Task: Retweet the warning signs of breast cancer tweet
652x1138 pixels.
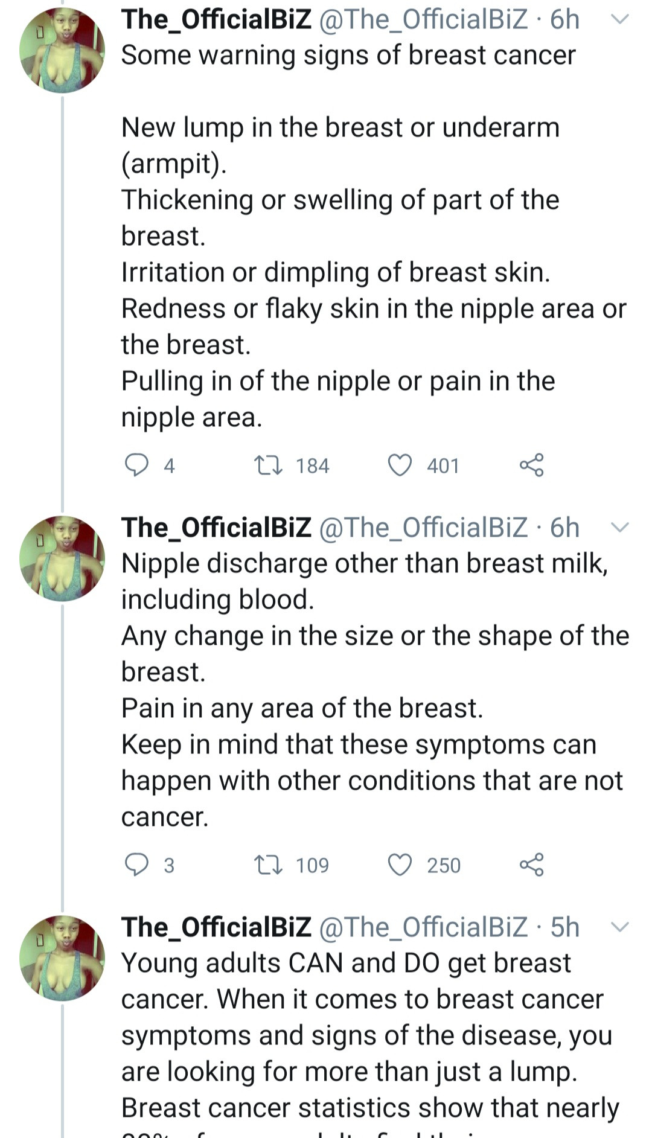Action: 267,465
